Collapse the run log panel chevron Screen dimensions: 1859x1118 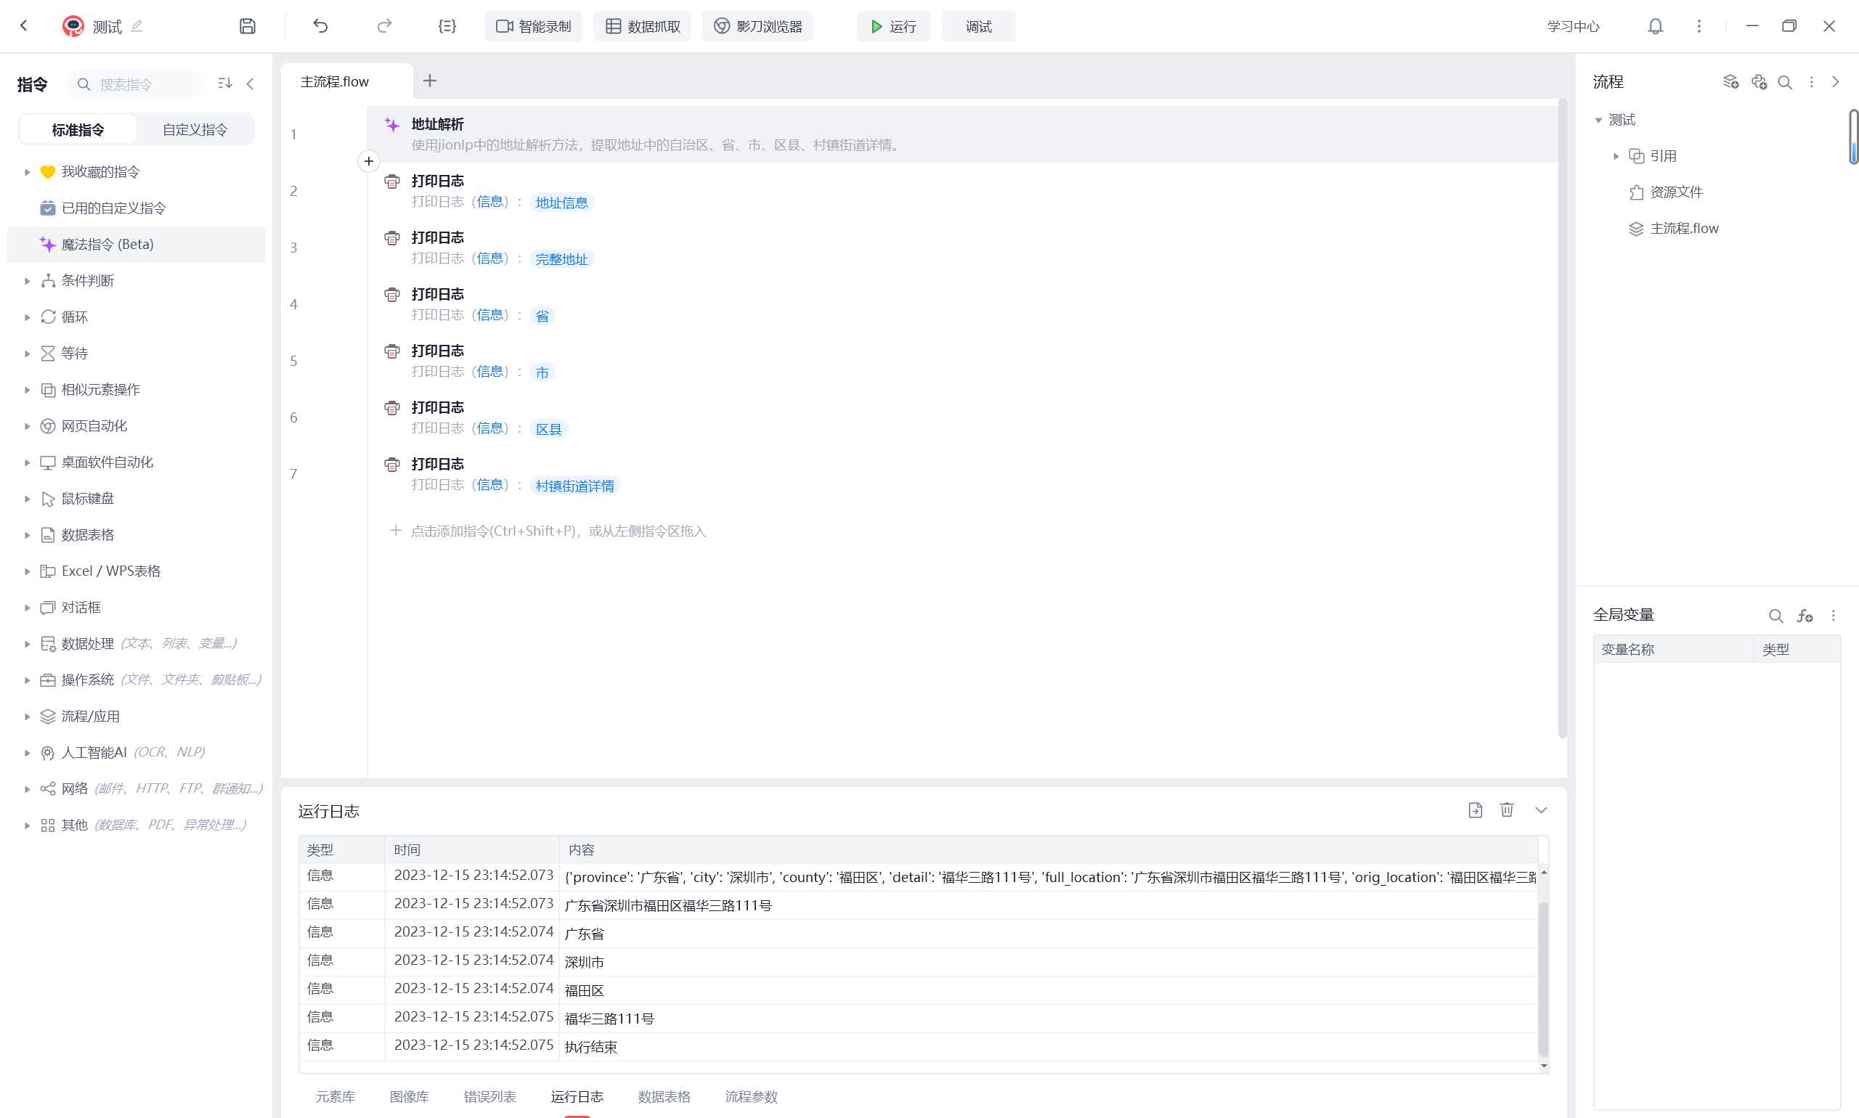pyautogui.click(x=1541, y=810)
